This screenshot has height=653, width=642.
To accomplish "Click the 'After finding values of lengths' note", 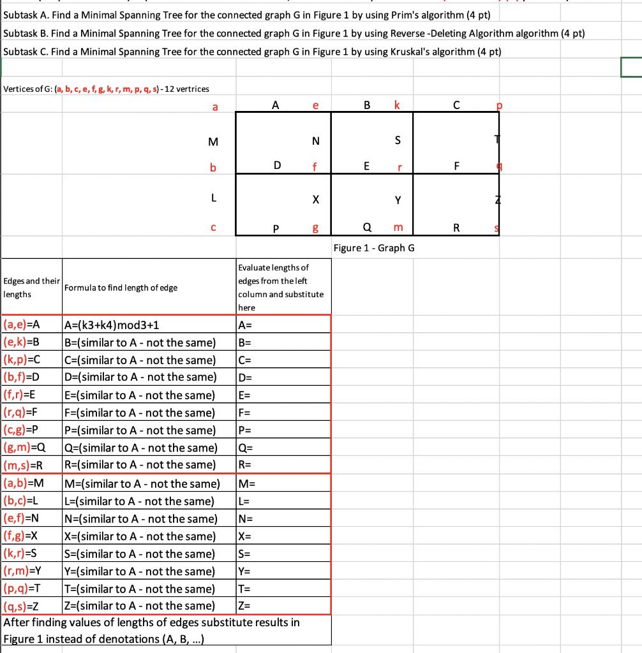I will (x=167, y=630).
